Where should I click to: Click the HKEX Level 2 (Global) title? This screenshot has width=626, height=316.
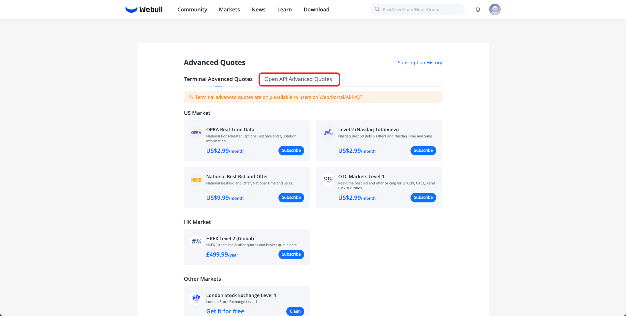click(230, 239)
